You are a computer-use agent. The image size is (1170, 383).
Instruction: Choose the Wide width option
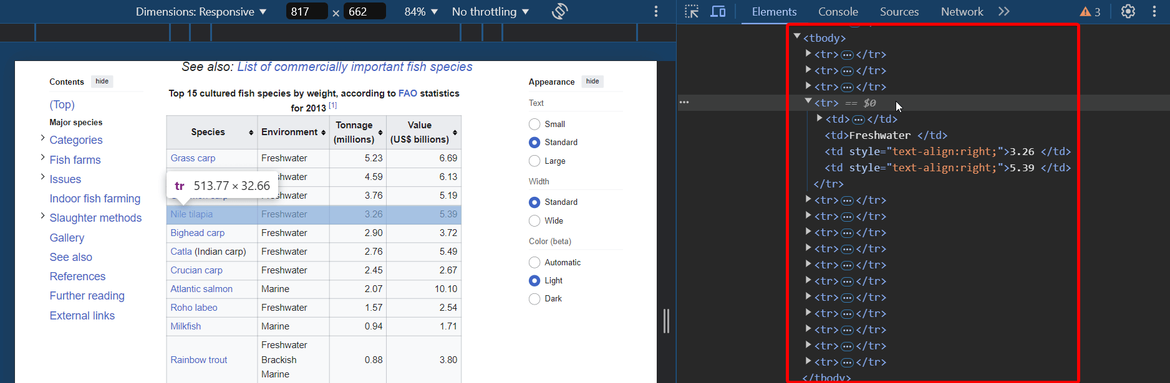(534, 220)
